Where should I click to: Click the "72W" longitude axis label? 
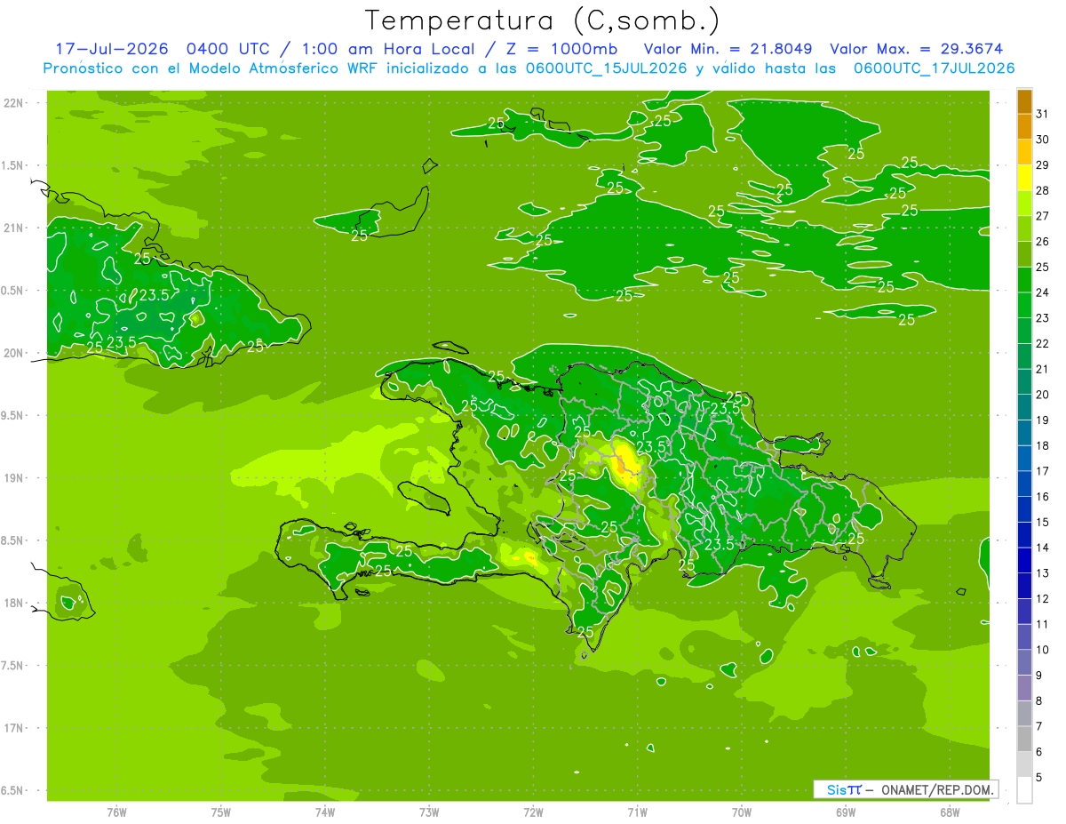533,812
